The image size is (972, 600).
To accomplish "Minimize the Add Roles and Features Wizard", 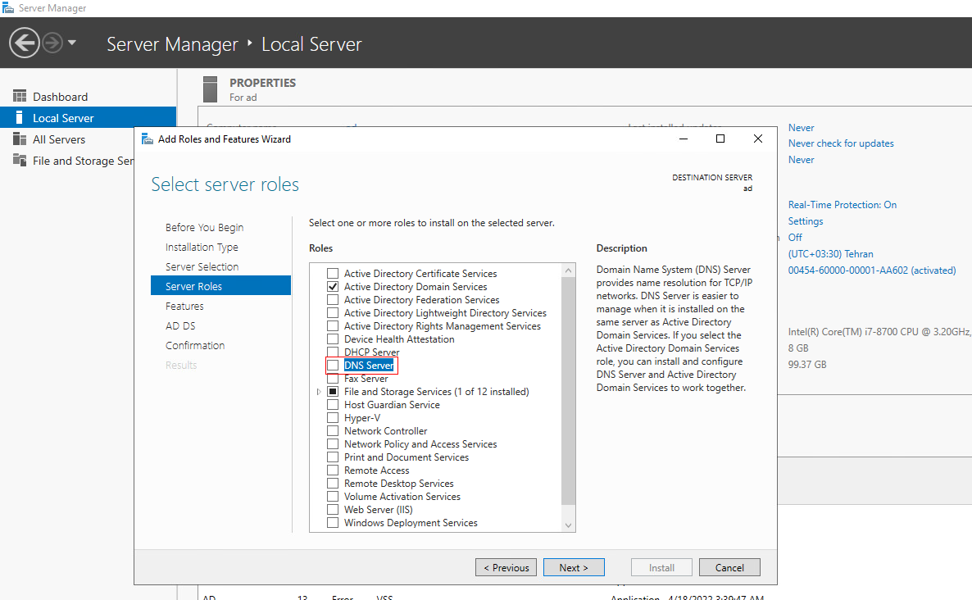I will coord(684,139).
